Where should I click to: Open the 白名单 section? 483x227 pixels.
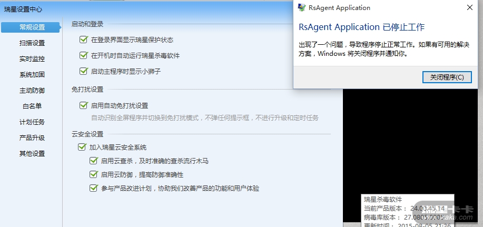[32, 106]
